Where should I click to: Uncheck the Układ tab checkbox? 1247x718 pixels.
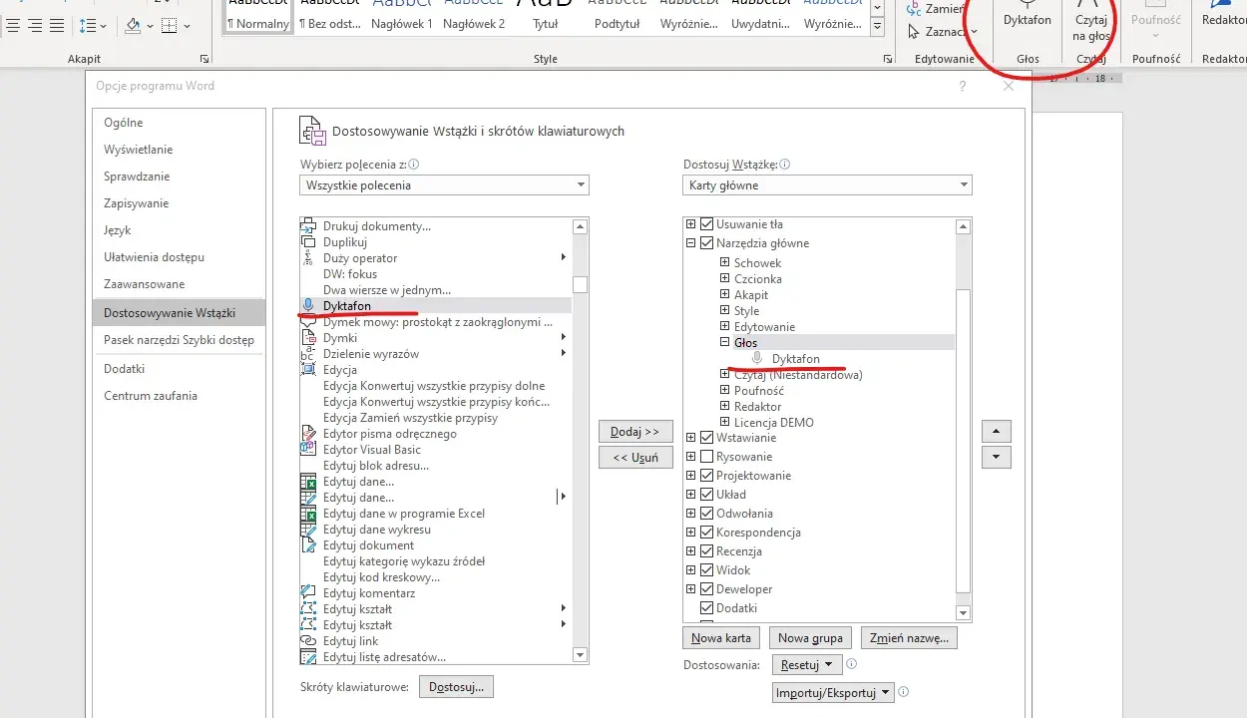pos(707,495)
